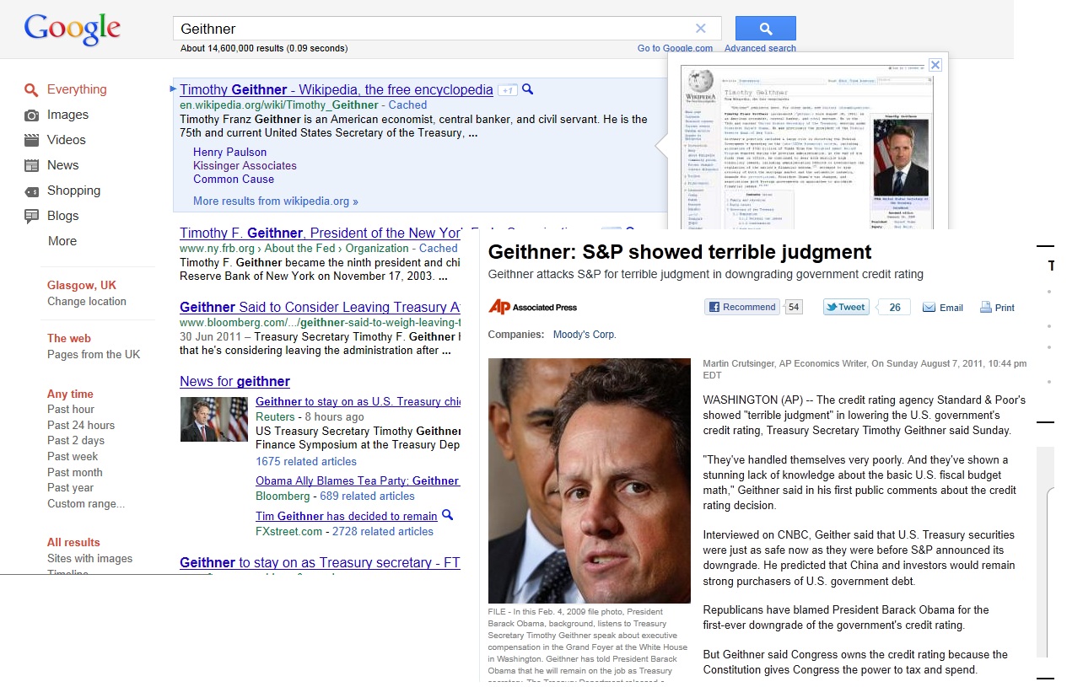Open Obama Ally Blames Tea Party headline
This screenshot has height=687, width=1083.
coord(358,481)
